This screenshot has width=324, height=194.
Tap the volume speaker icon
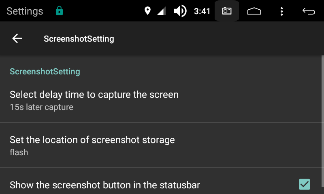point(180,11)
